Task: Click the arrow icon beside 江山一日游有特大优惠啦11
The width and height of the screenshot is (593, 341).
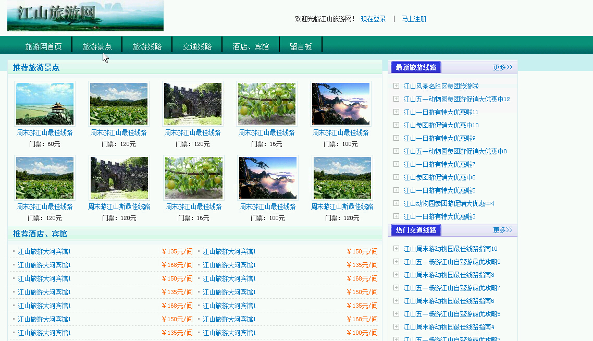Action: coord(396,112)
